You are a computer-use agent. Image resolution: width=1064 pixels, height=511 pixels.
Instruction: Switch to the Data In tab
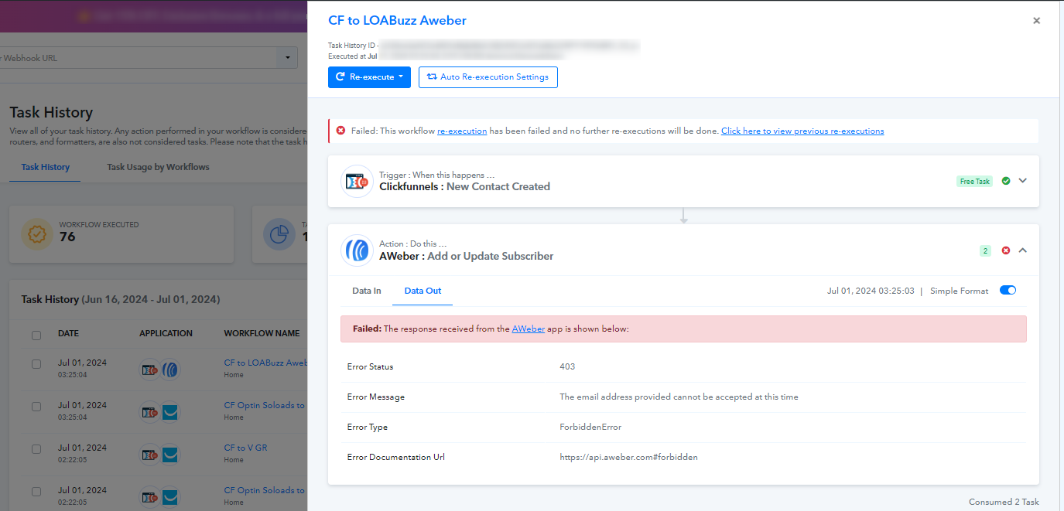click(367, 291)
